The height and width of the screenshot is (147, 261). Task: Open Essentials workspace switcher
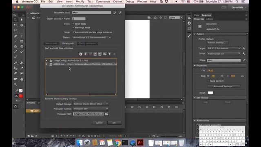coord(239,7)
